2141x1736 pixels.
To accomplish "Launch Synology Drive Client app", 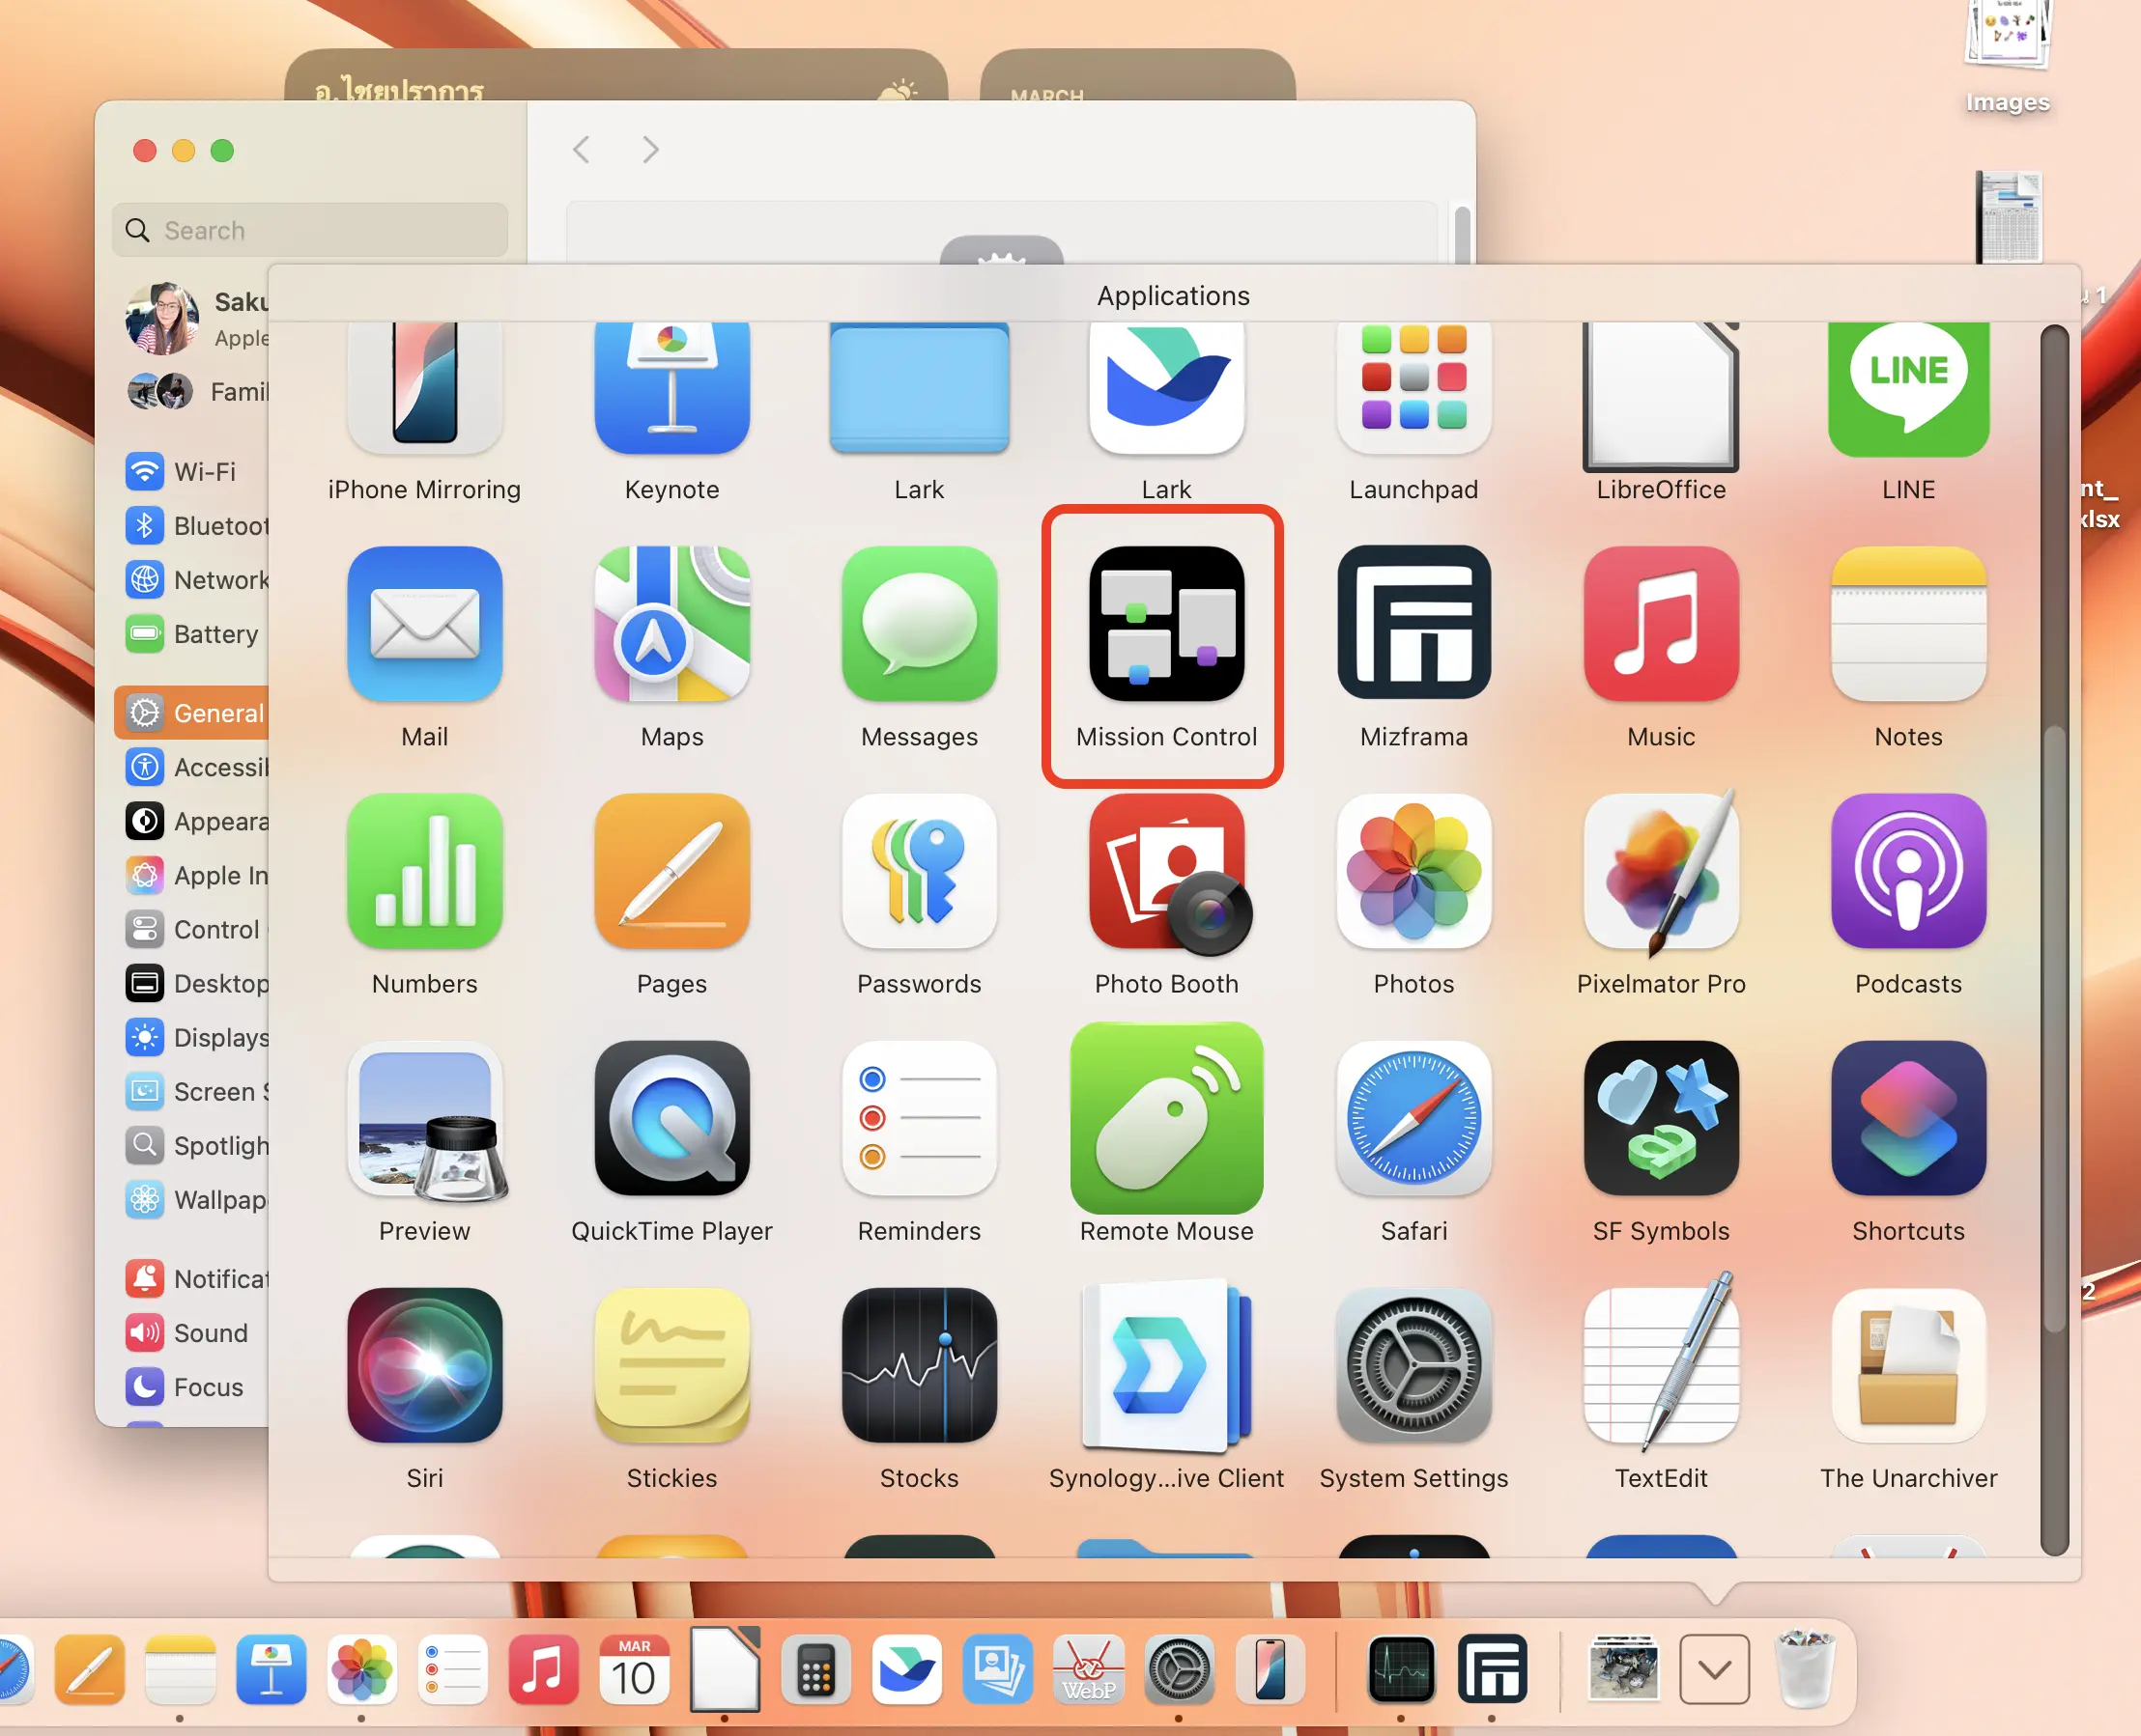I will coord(1165,1365).
